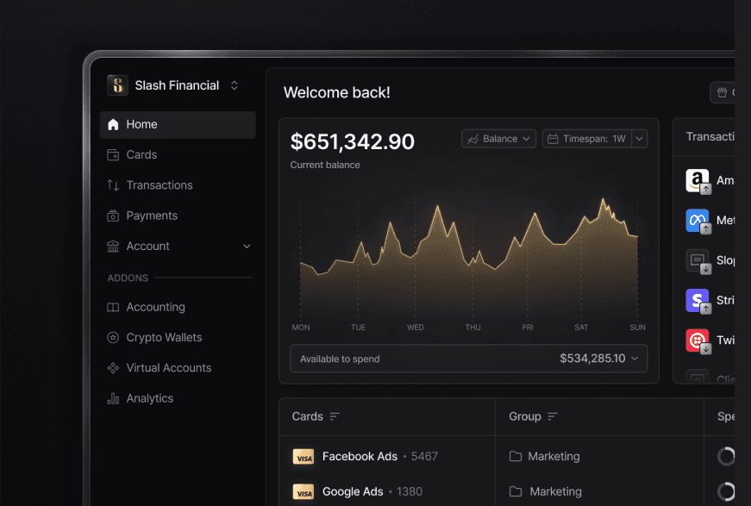Screen dimensions: 751x506
Task: Click the FRI label on chart axis
Action: tap(528, 328)
